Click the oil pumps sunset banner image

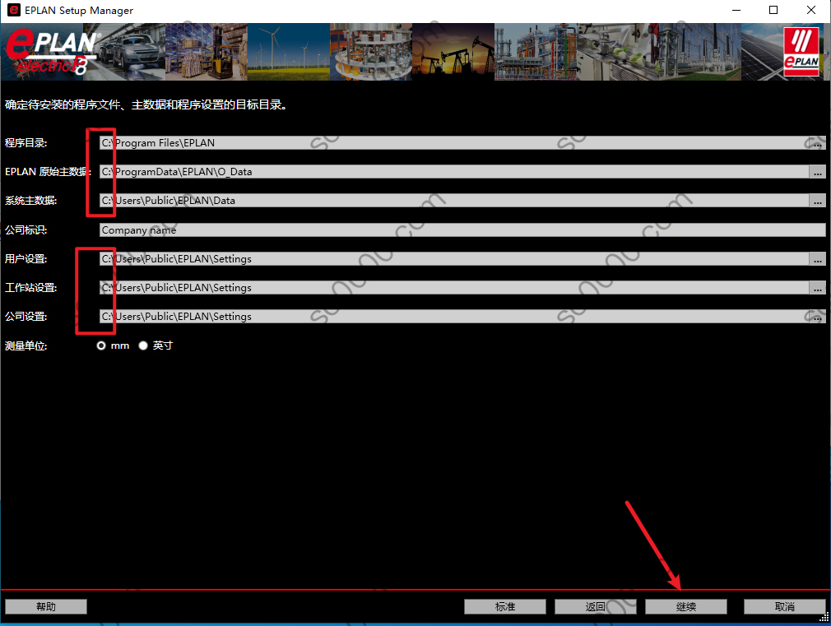(x=453, y=52)
